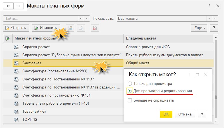
Task: Go forward with the right arrow button
Action: [18, 6]
